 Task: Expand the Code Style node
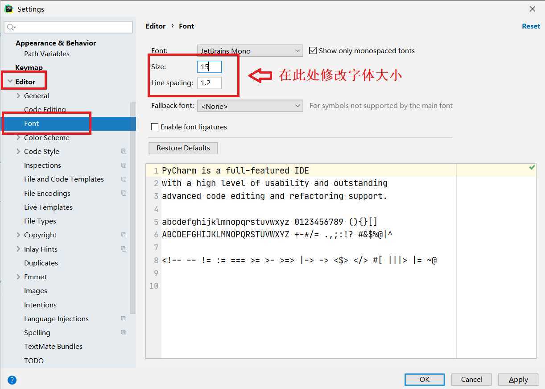tap(18, 151)
